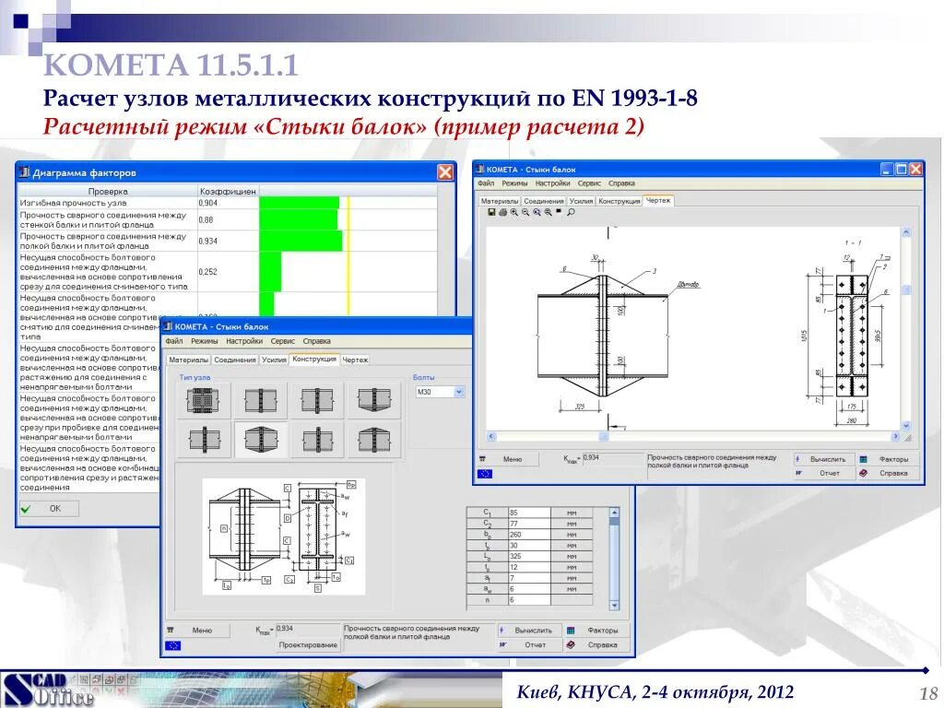Screen dimensions: 944x708
Task: Select the highlighted double-haunch node type
Action: [260, 440]
